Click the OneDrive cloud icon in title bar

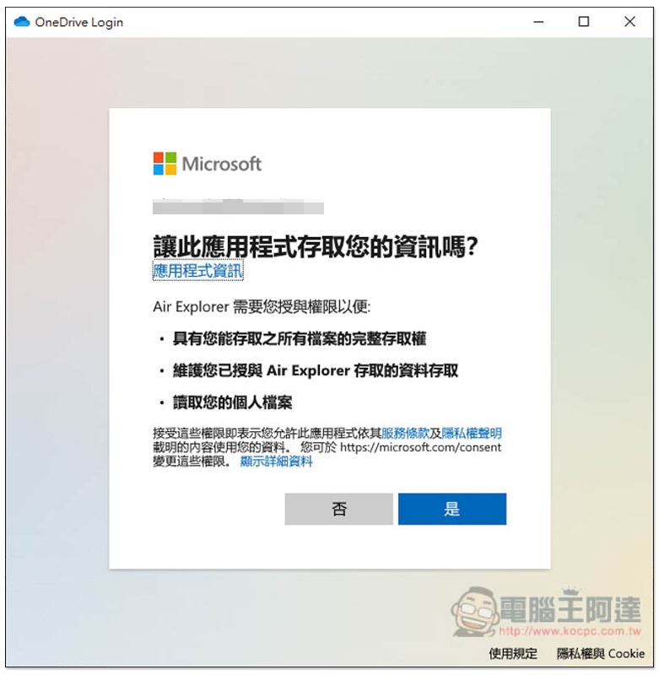pyautogui.click(x=22, y=22)
